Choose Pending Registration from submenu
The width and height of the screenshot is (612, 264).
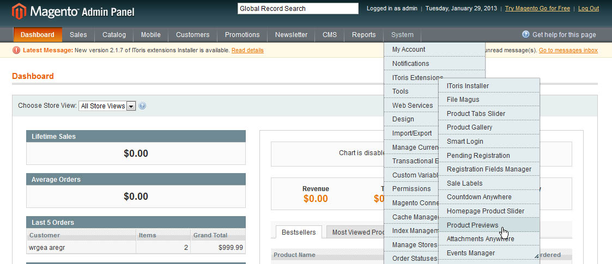[x=489, y=155]
